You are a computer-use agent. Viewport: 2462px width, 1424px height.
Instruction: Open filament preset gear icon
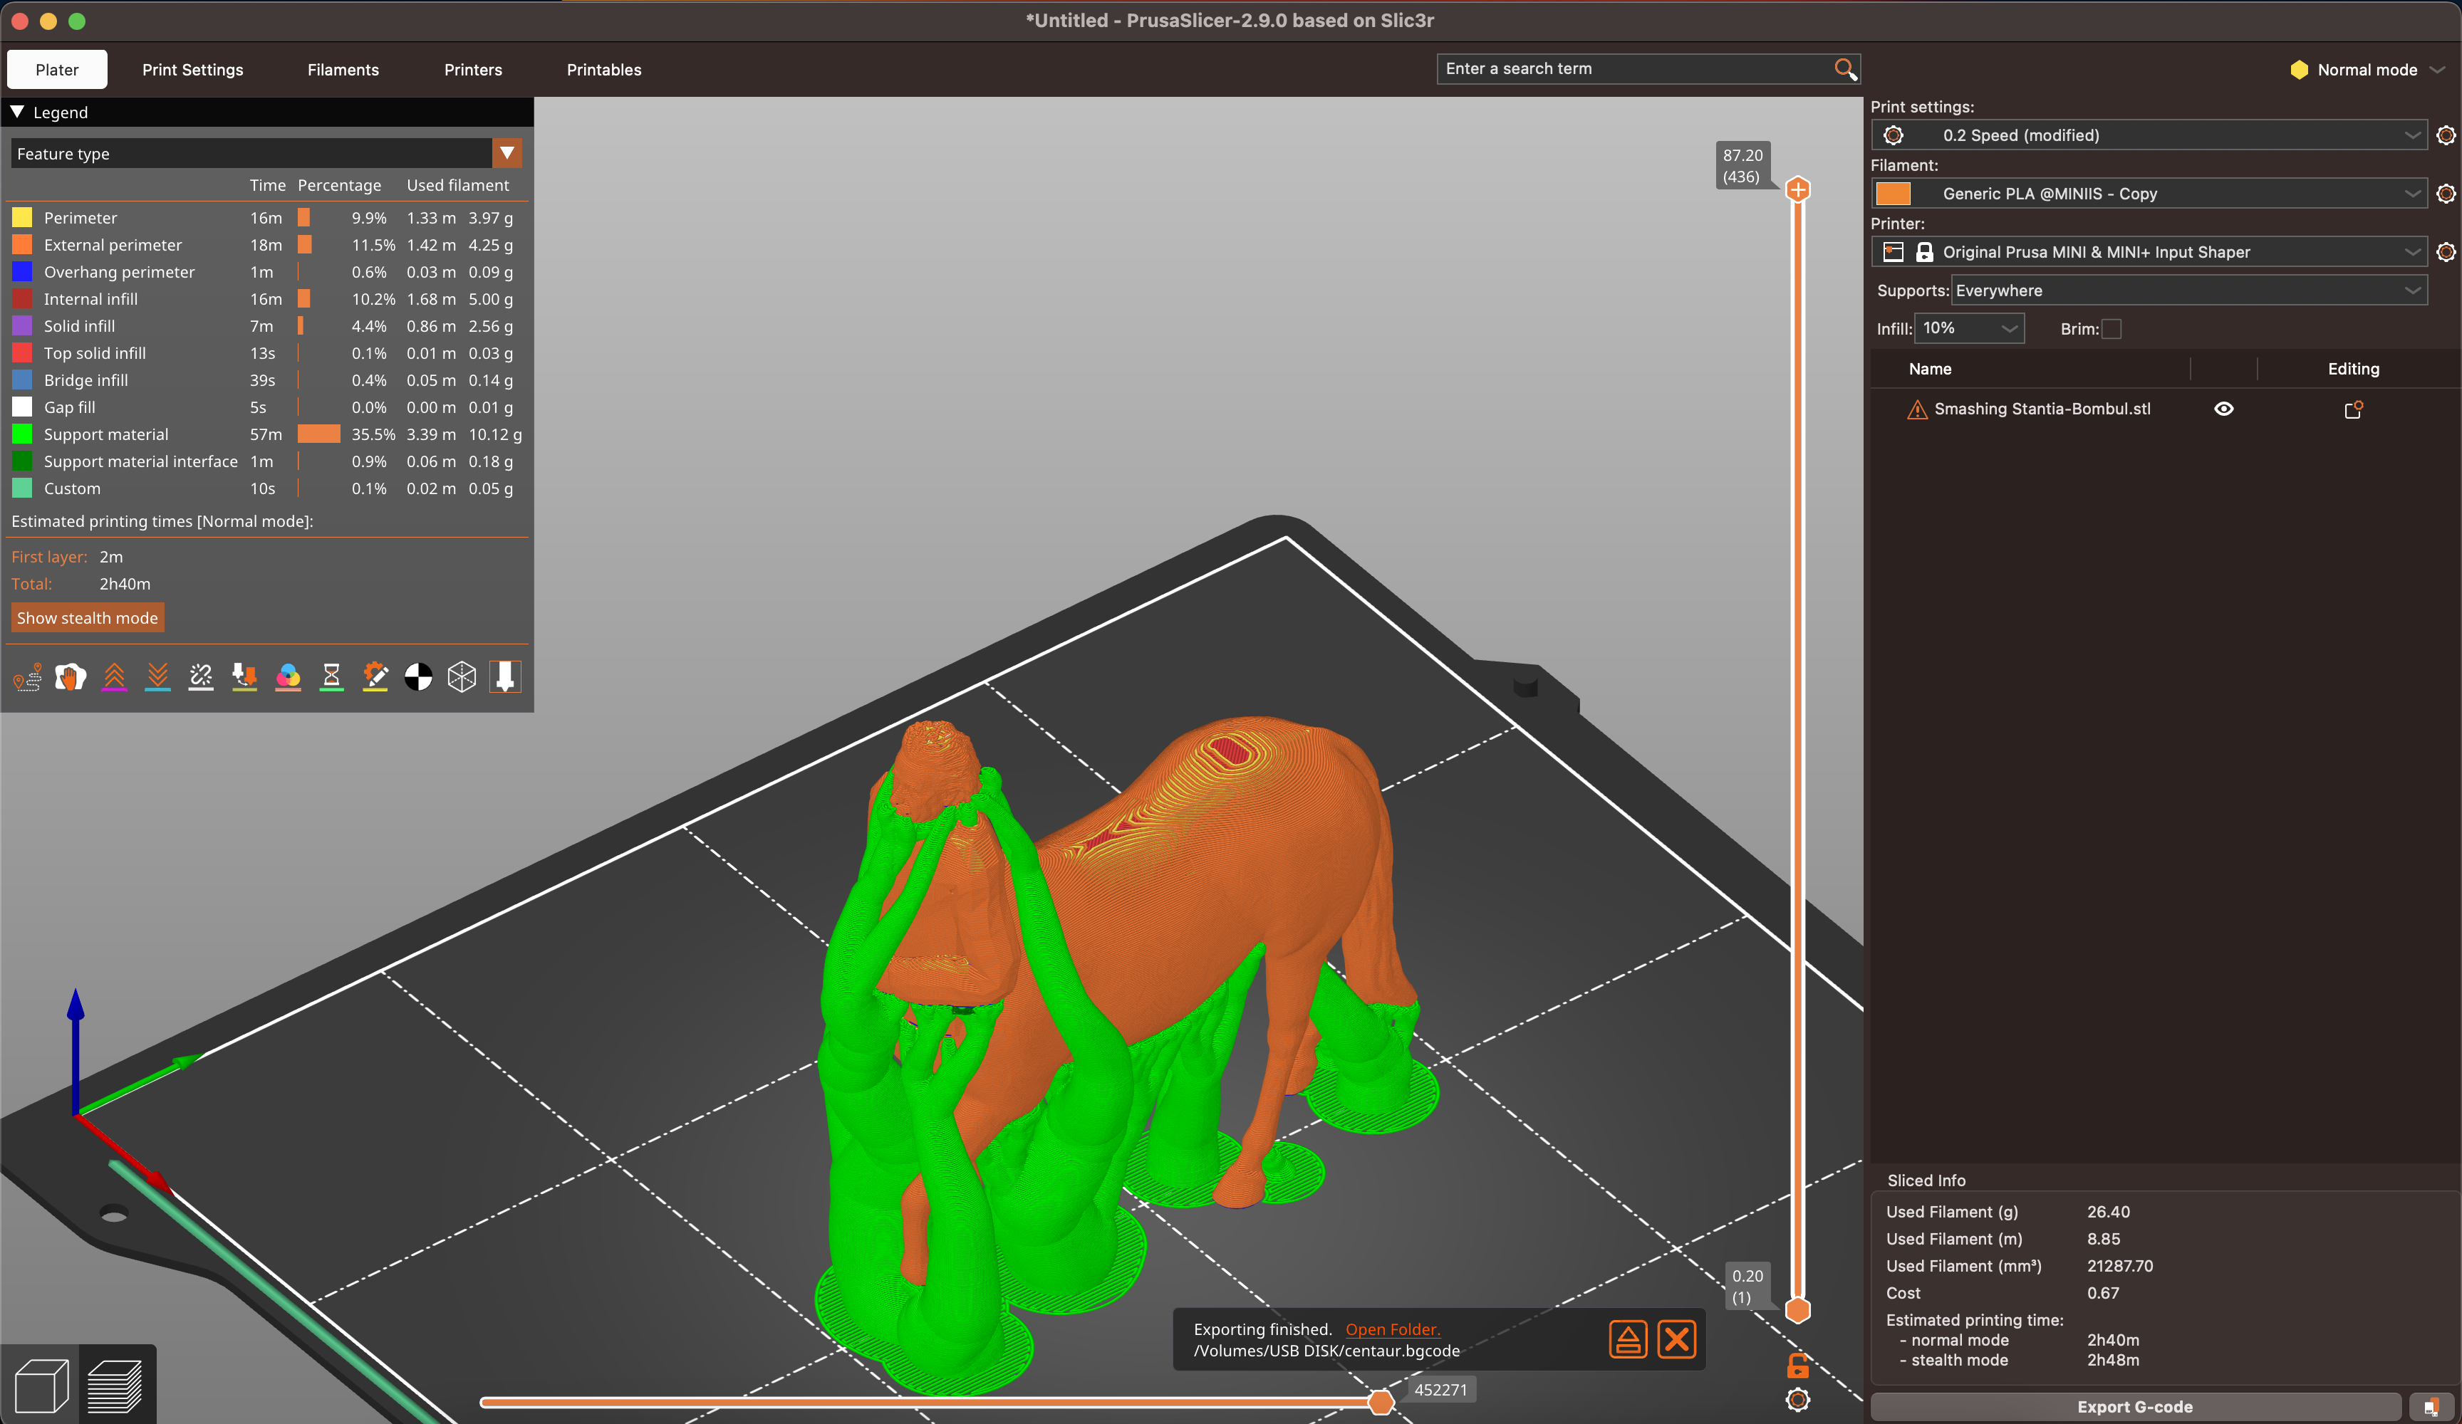[x=2446, y=194]
